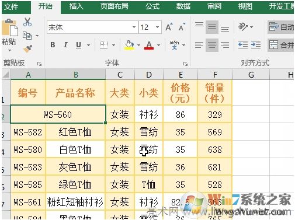Open the font name dropdown arrow
Image resolution: width=295 pixels, height=220 pixels.
coord(134,27)
